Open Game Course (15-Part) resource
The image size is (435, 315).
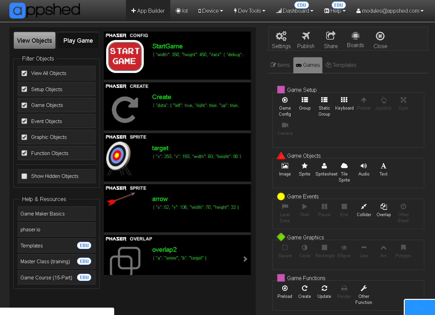click(56, 277)
